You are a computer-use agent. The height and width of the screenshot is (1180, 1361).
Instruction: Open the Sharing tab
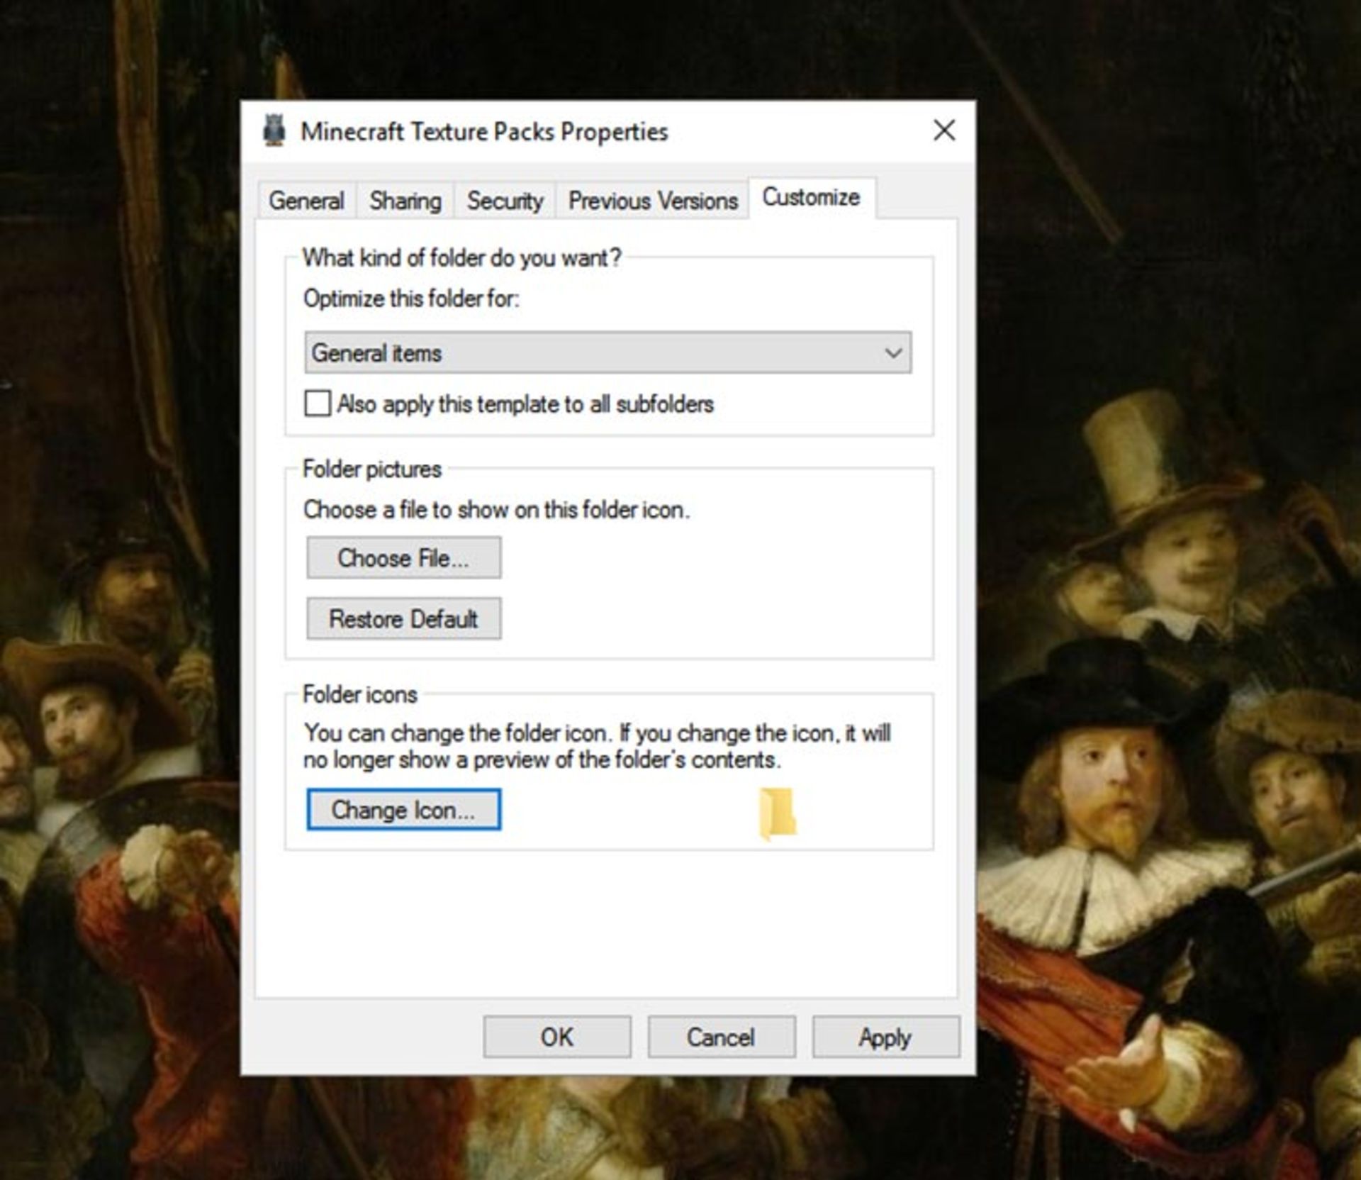(x=405, y=201)
